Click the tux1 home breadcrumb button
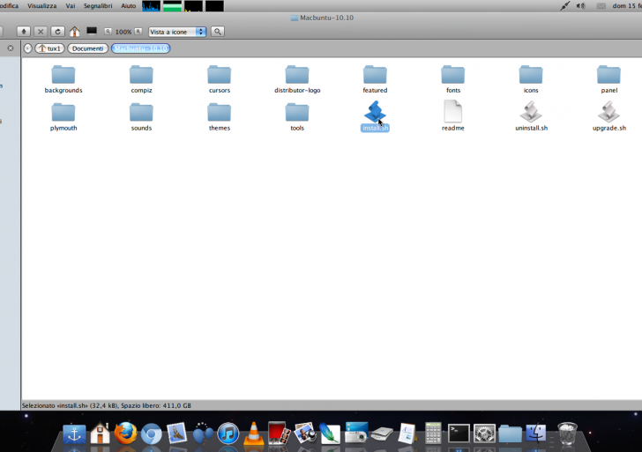The width and height of the screenshot is (642, 452). (x=49, y=48)
